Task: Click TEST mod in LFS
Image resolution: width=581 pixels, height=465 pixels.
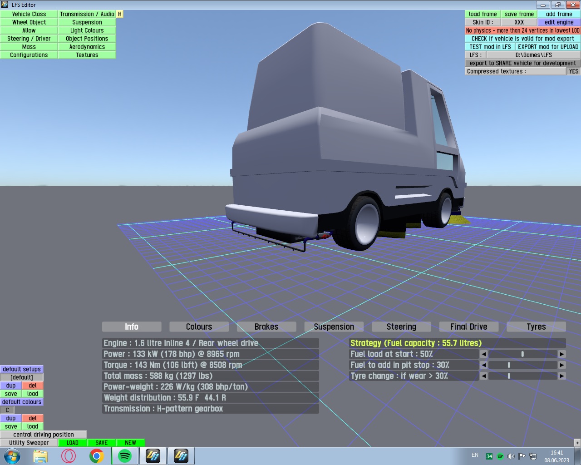Action: click(x=490, y=47)
